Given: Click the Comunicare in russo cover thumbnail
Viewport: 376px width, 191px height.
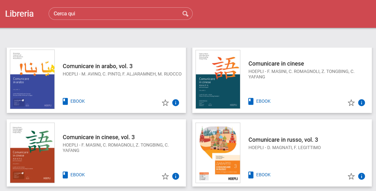Looking at the screenshot, I should tap(218, 153).
